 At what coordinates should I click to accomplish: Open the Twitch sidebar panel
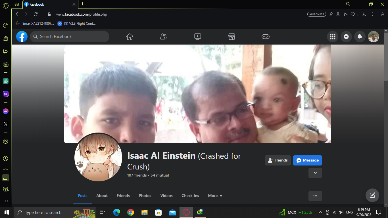[x=6, y=51]
